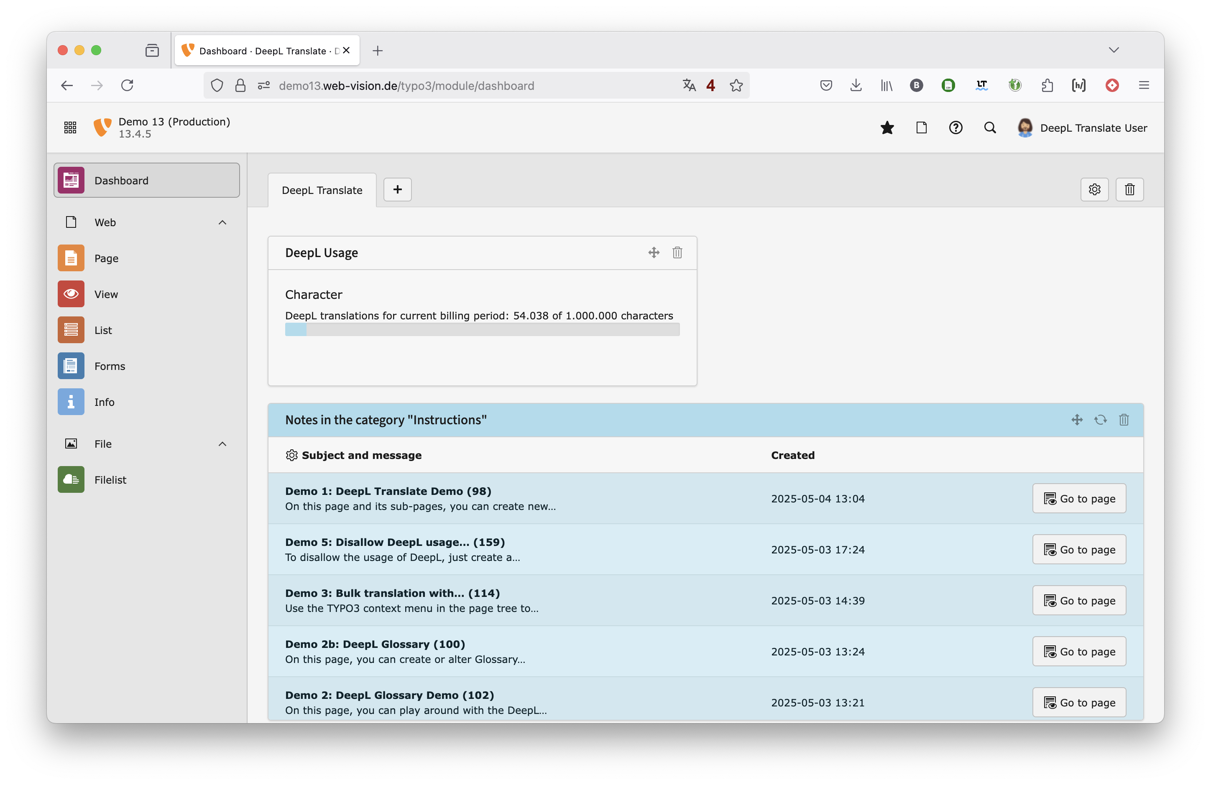Screen dimensions: 1211x785
Task: Save page to Pocket
Action: 826,85
